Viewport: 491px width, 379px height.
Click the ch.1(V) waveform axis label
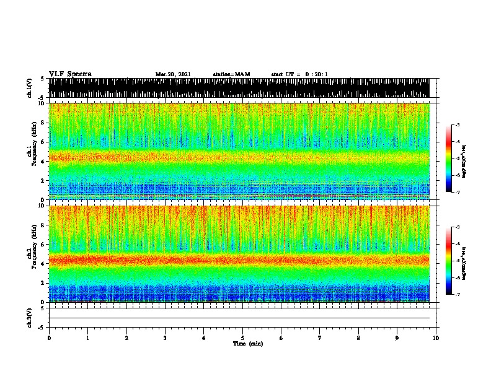tap(29, 88)
